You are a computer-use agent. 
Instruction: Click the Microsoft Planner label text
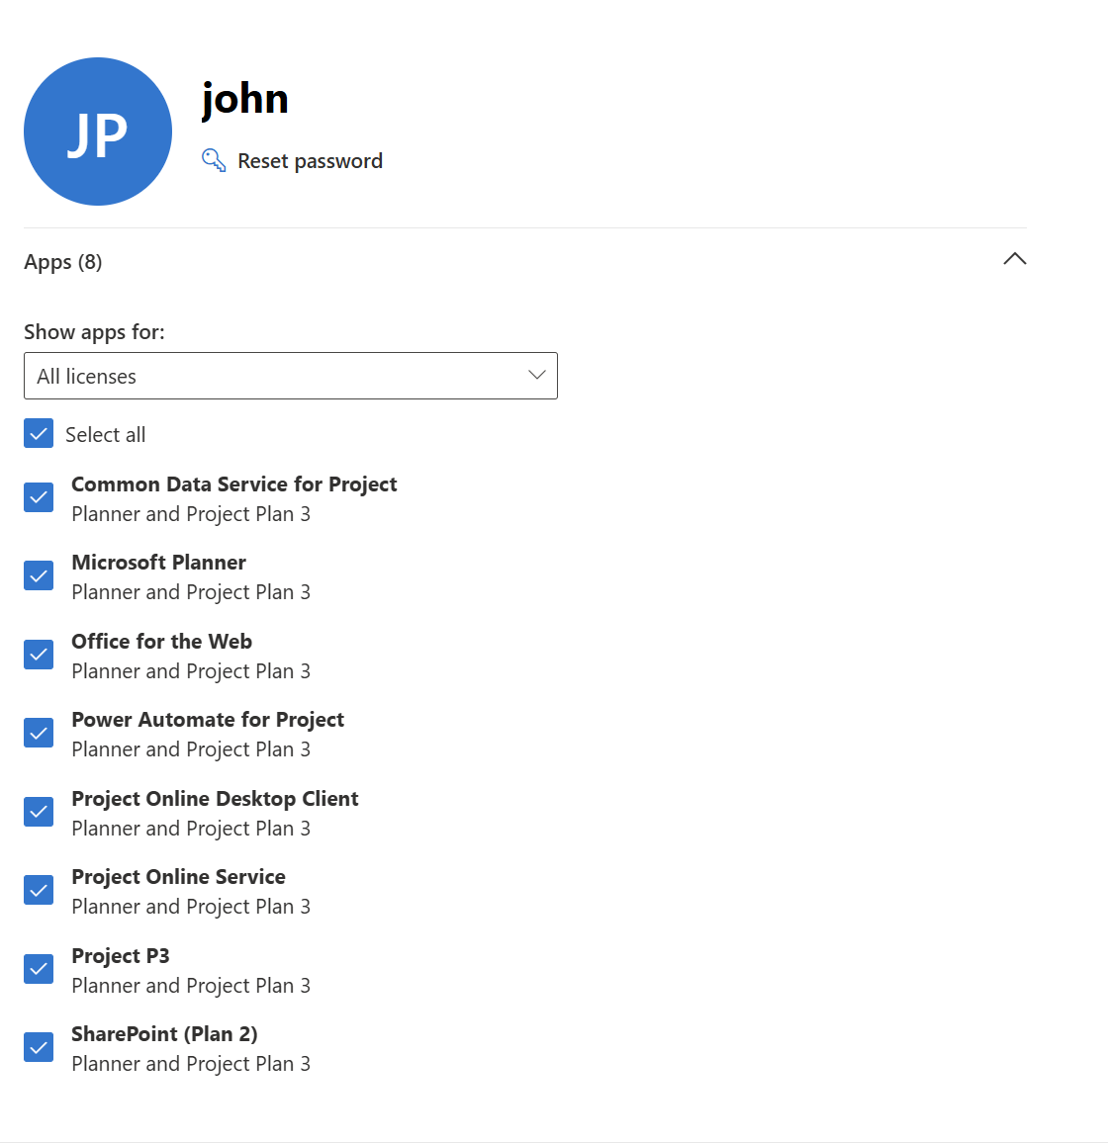tap(159, 563)
